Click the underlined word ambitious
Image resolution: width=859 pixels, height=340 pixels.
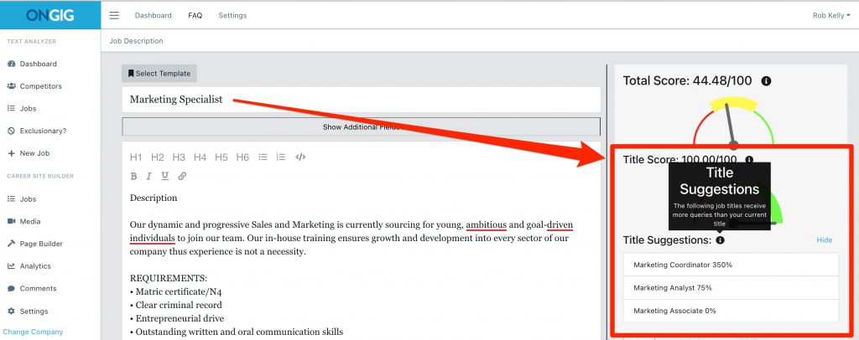486,225
